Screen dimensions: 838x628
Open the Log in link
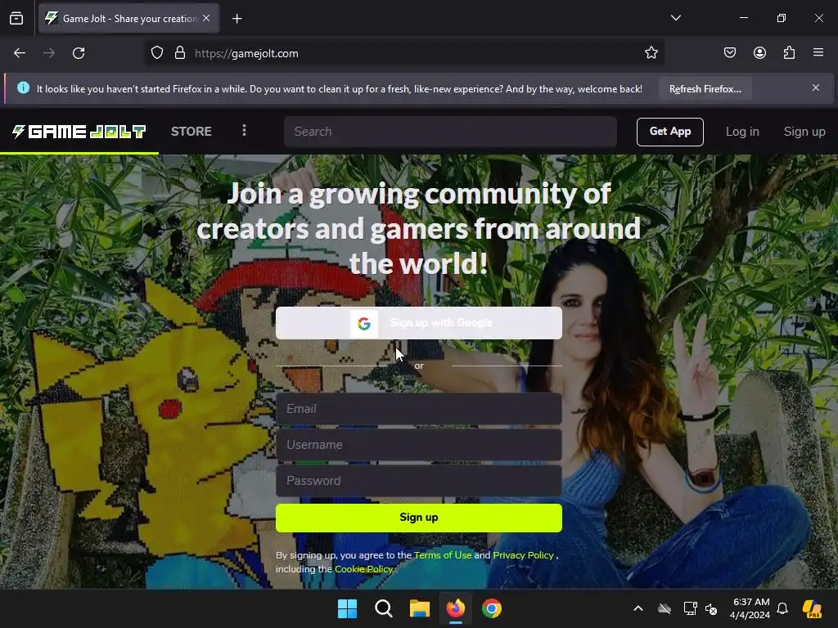click(742, 132)
